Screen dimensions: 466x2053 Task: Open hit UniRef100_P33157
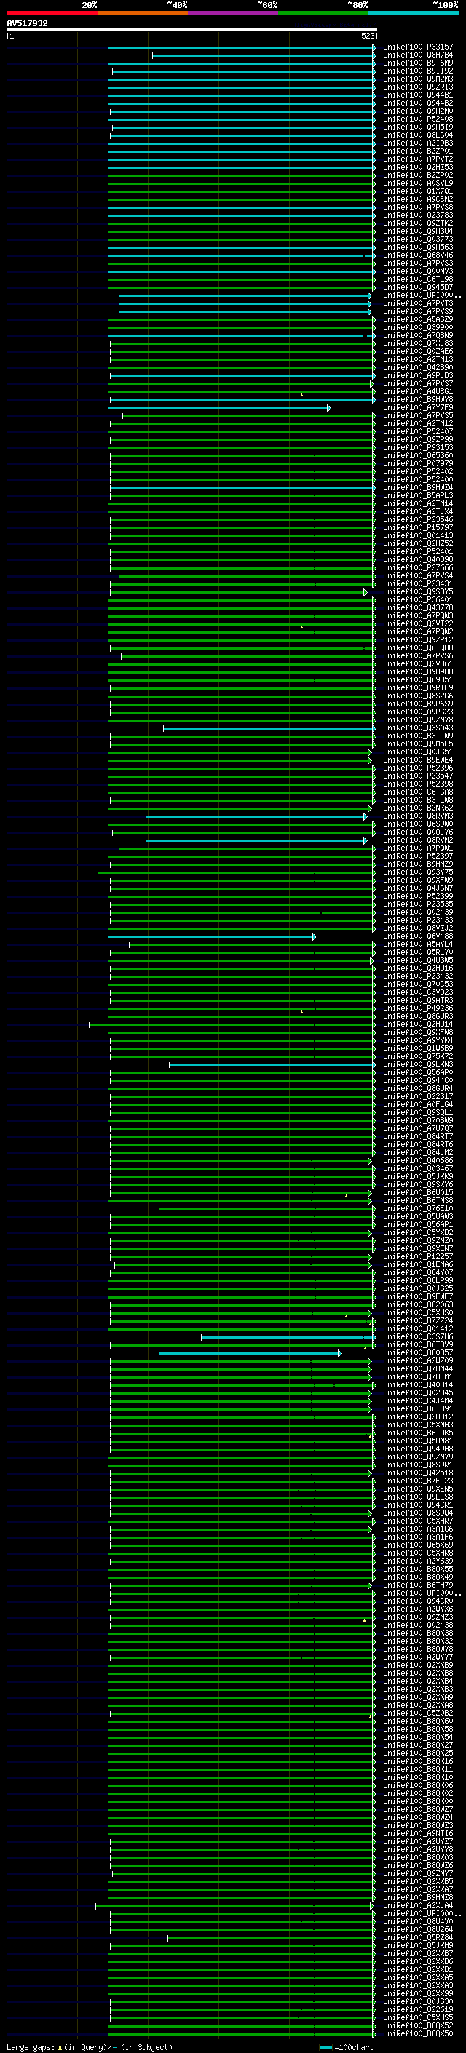tap(417, 47)
